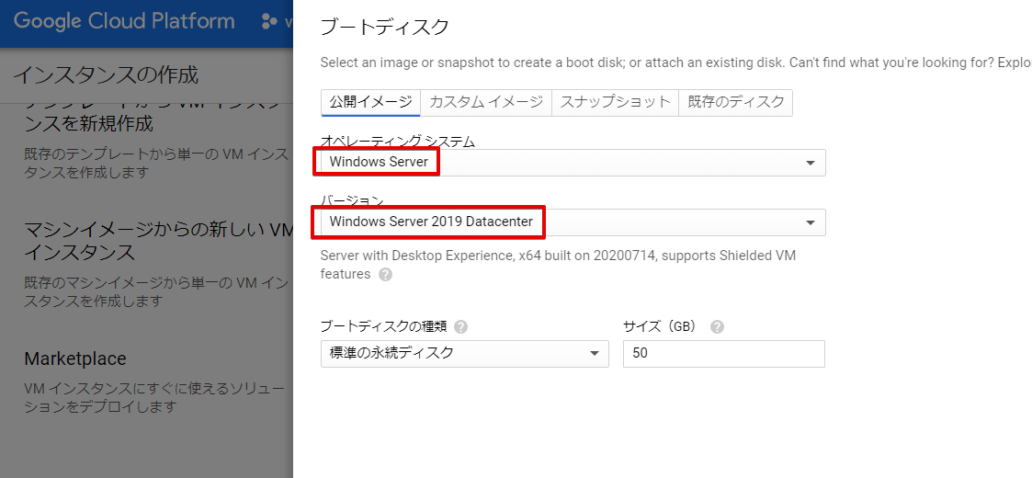The image size is (1032, 478).
Task: Click the Google Cloud Platform logo text
Action: click(124, 21)
